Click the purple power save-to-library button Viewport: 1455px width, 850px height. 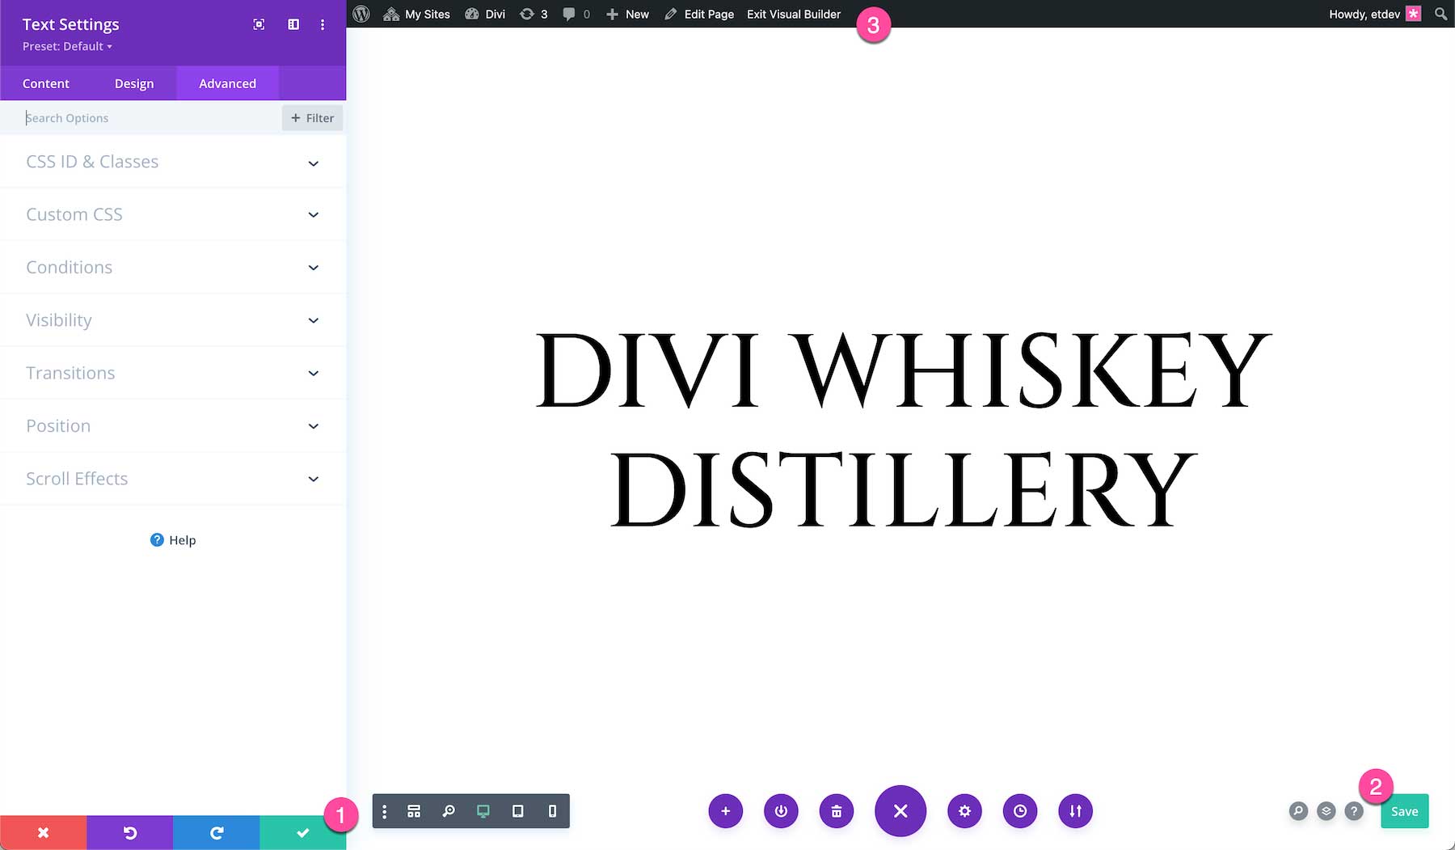[x=781, y=811]
